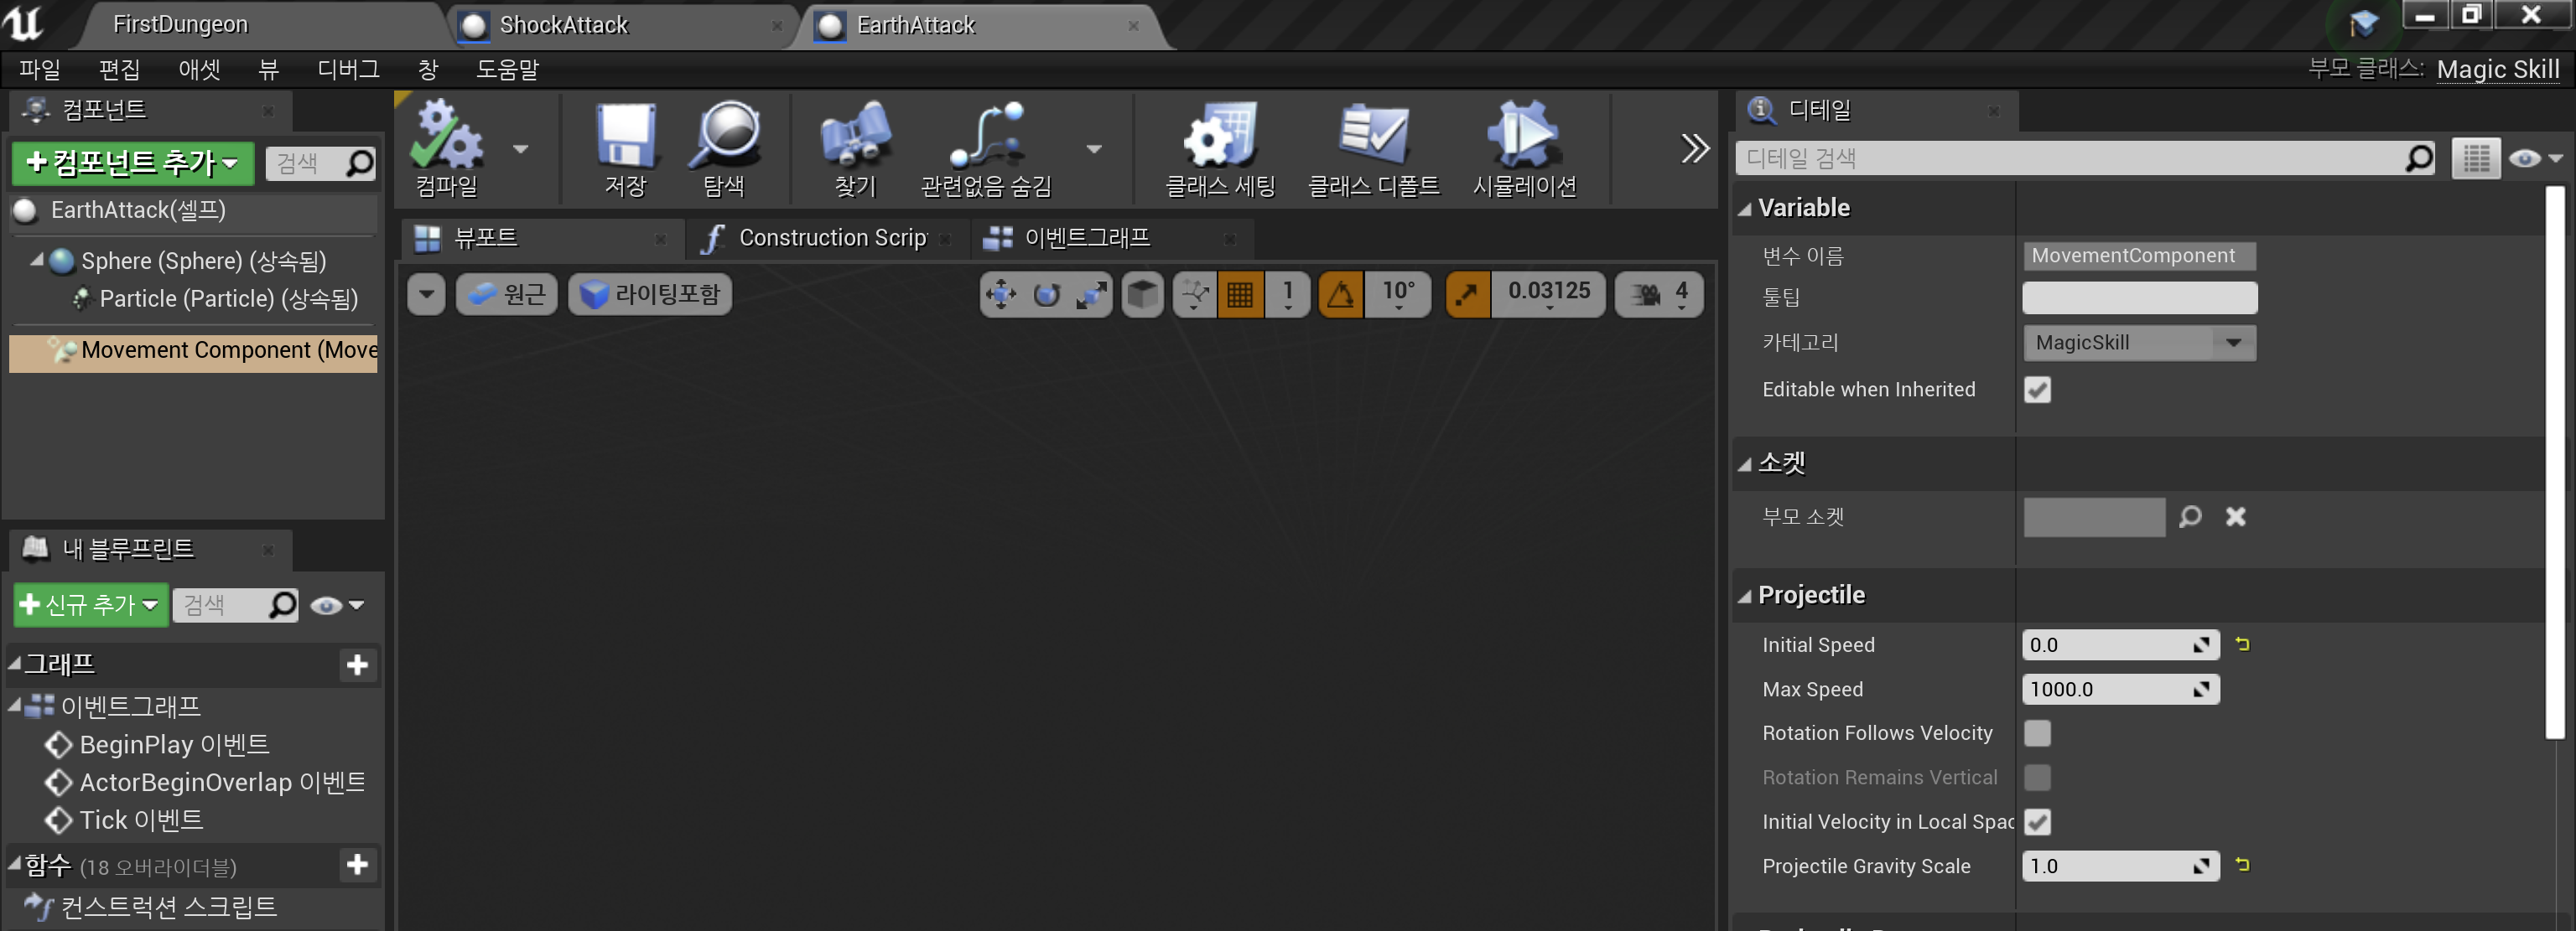Uncheck Initial Velocity in Local Space
The image size is (2576, 931).
(2037, 821)
